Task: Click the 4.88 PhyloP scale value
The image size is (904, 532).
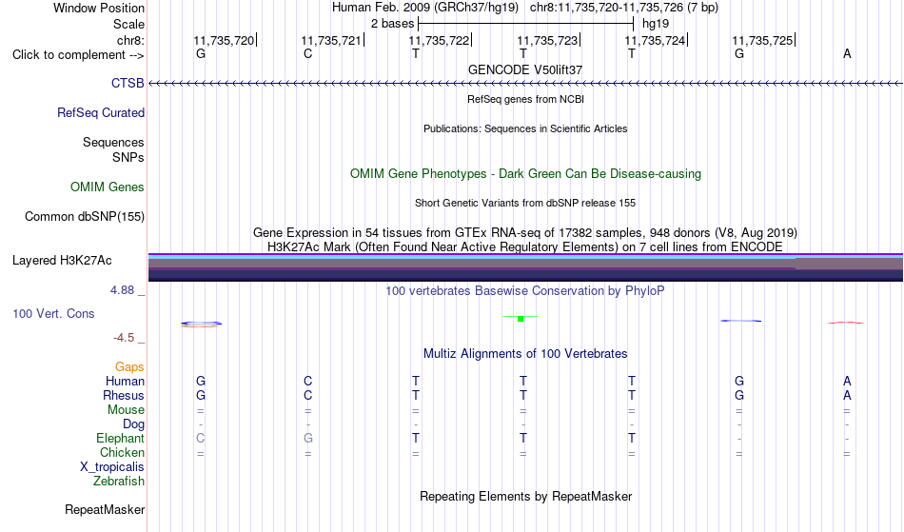Action: pos(122,290)
